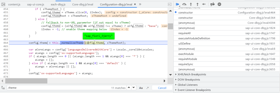Image resolution: width=280 pixels, height=93 pixels.
Task: Click the horizontal scrollbar left arrow
Action: pyautogui.click(x=3, y=81)
